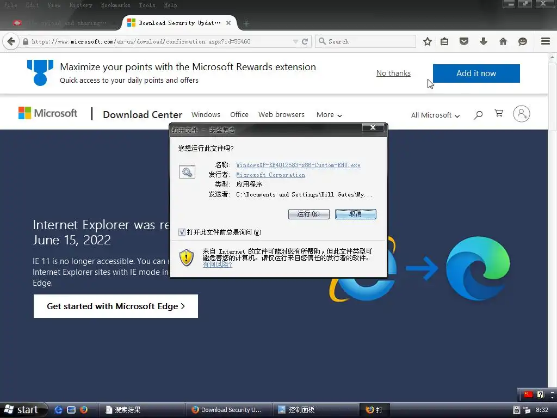
Task: Open a new tab with the plus button
Action: click(x=246, y=23)
